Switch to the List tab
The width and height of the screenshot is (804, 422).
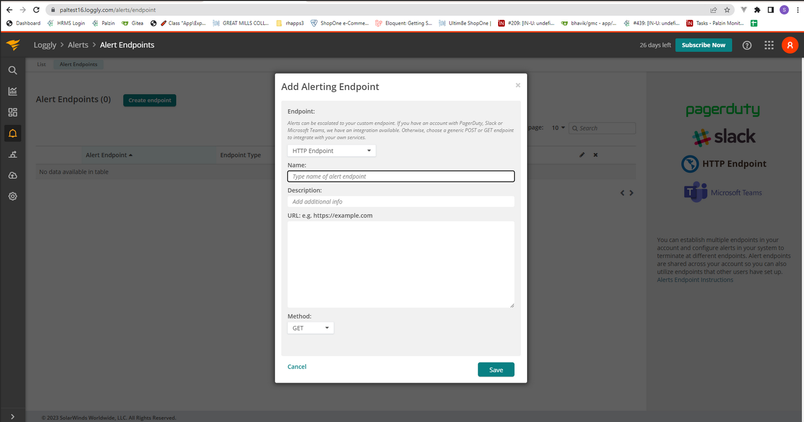(41, 64)
